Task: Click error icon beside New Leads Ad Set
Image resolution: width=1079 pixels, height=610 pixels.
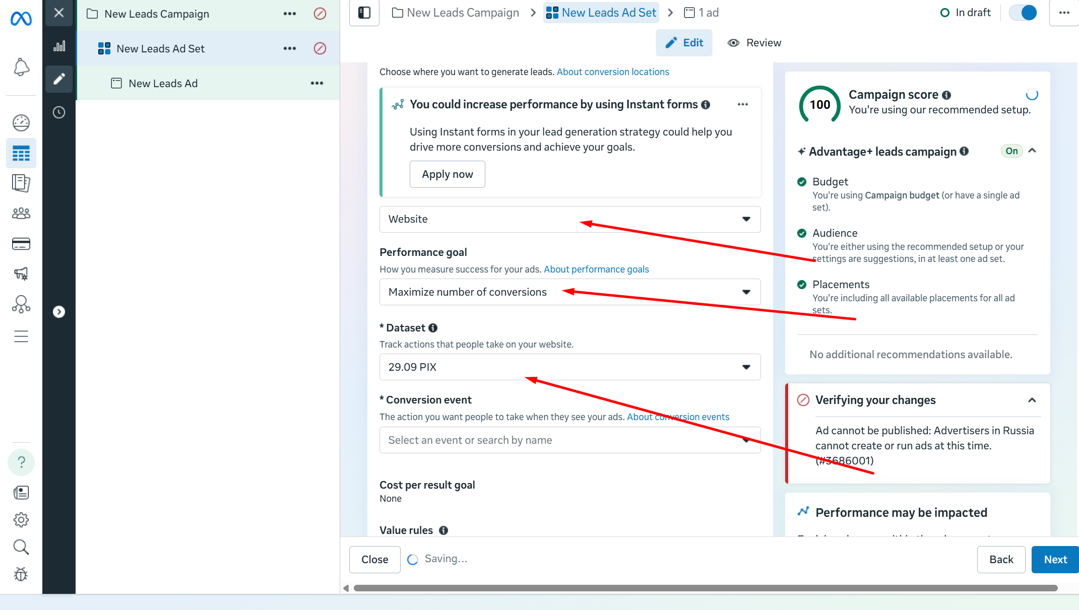Action: [x=320, y=48]
